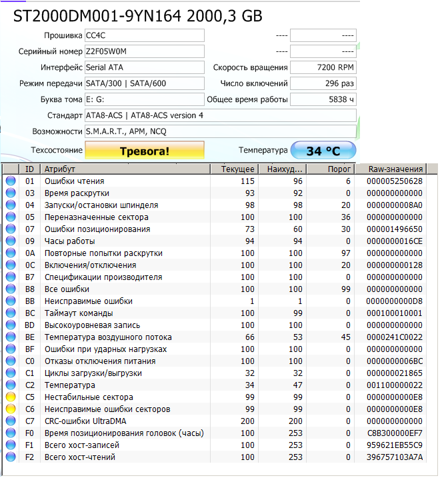
Task: Click the Стандарт field ATA8-ACS
Action: tap(221, 115)
